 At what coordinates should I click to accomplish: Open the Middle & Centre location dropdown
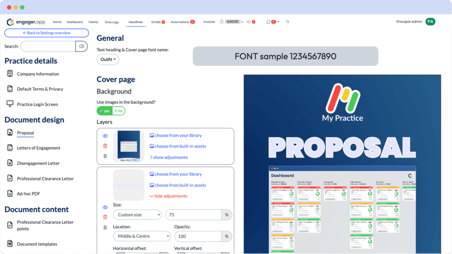[142, 236]
